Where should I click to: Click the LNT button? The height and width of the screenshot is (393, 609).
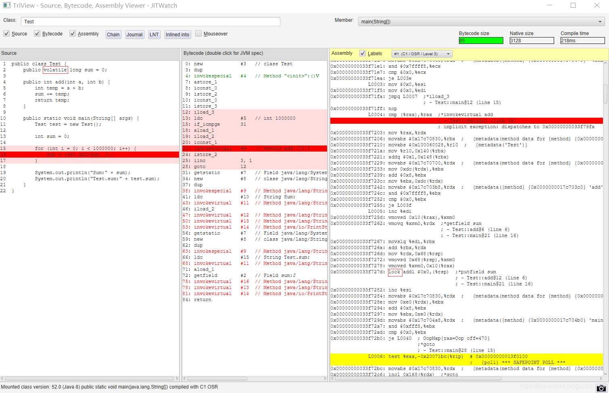pos(154,35)
